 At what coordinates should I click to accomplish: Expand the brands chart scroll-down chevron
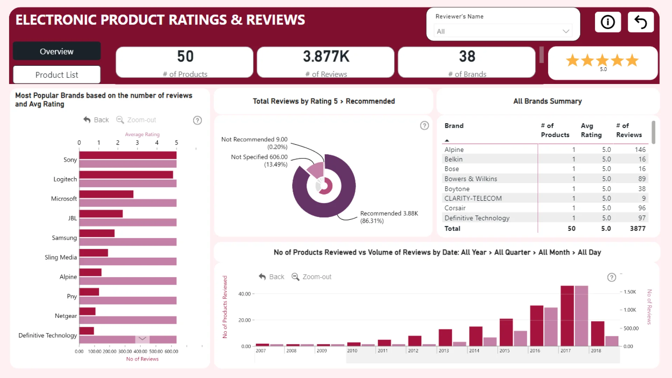pyautogui.click(x=142, y=339)
